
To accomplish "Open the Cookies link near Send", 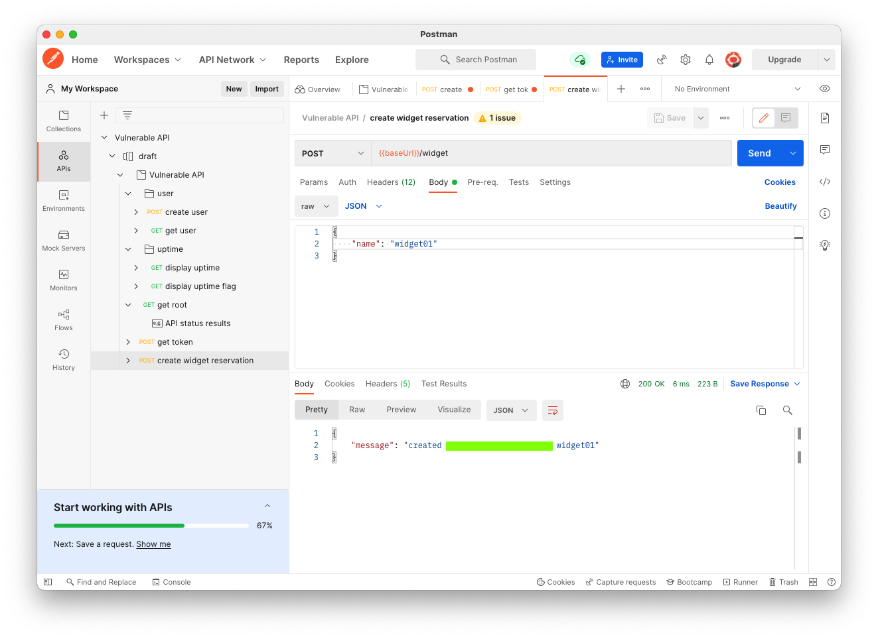I will click(x=780, y=182).
